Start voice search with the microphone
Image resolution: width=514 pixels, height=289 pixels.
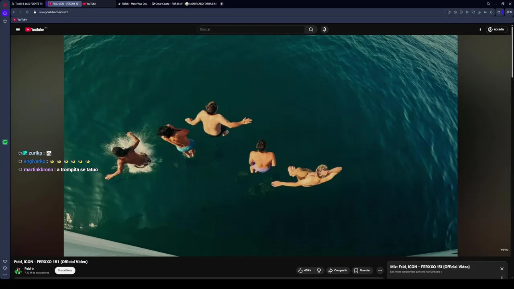(x=324, y=29)
